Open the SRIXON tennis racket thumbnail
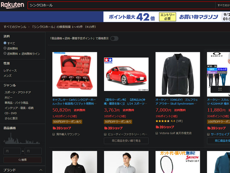230x173 pixels. tap(178, 162)
